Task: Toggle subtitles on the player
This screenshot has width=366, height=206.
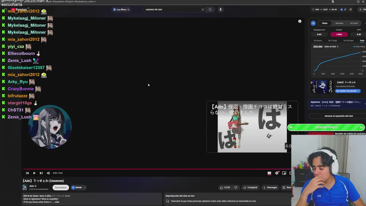Action: pos(269,173)
